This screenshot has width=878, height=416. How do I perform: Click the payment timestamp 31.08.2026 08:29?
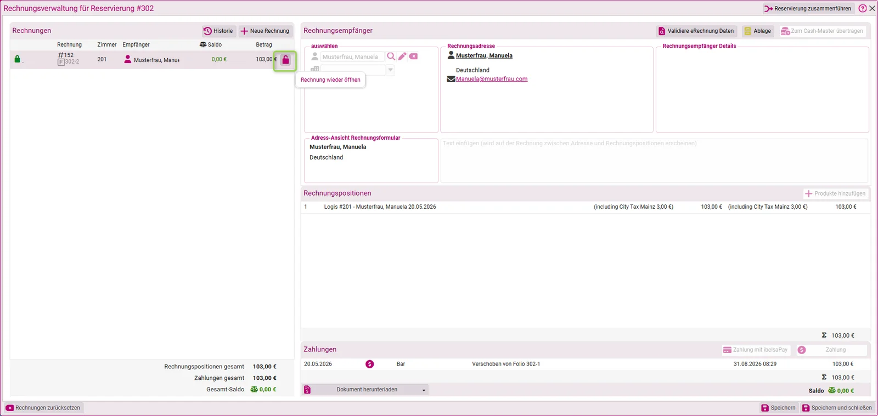click(755, 364)
